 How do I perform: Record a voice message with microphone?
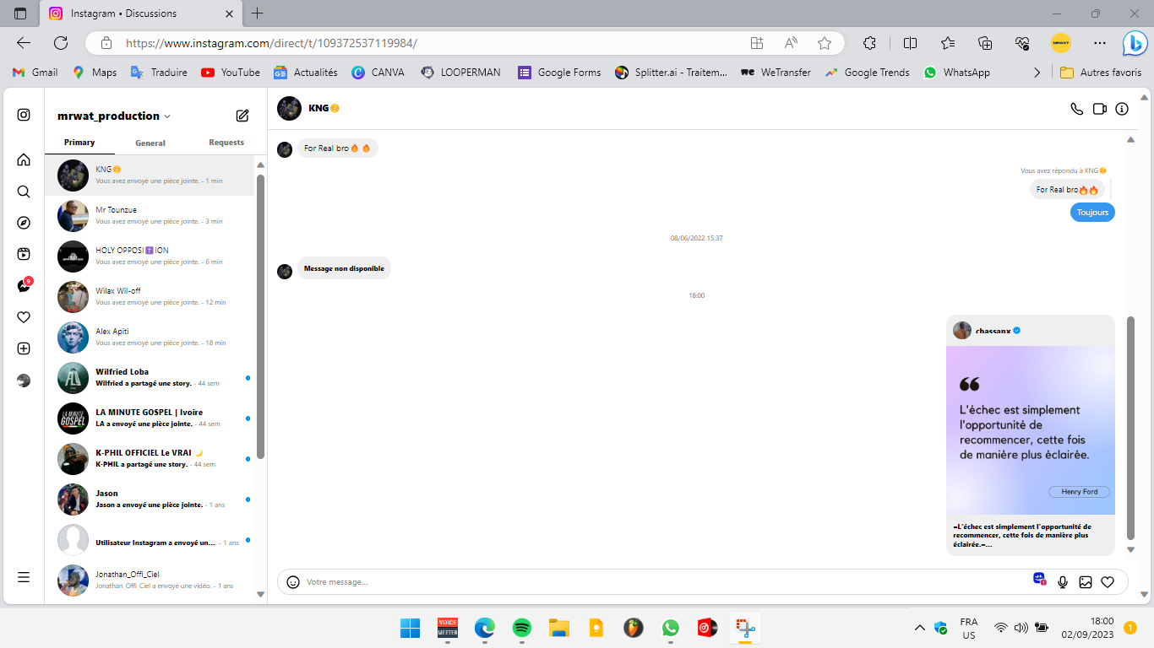click(x=1063, y=582)
